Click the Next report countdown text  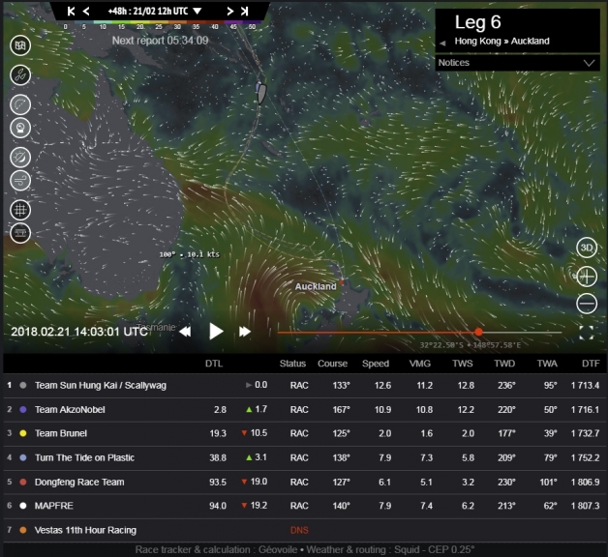click(160, 41)
